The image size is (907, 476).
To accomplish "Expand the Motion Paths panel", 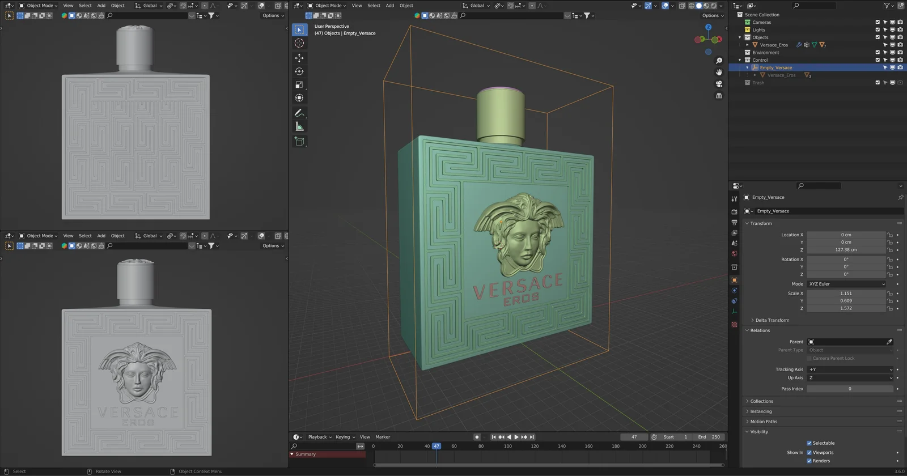I will coord(764,422).
